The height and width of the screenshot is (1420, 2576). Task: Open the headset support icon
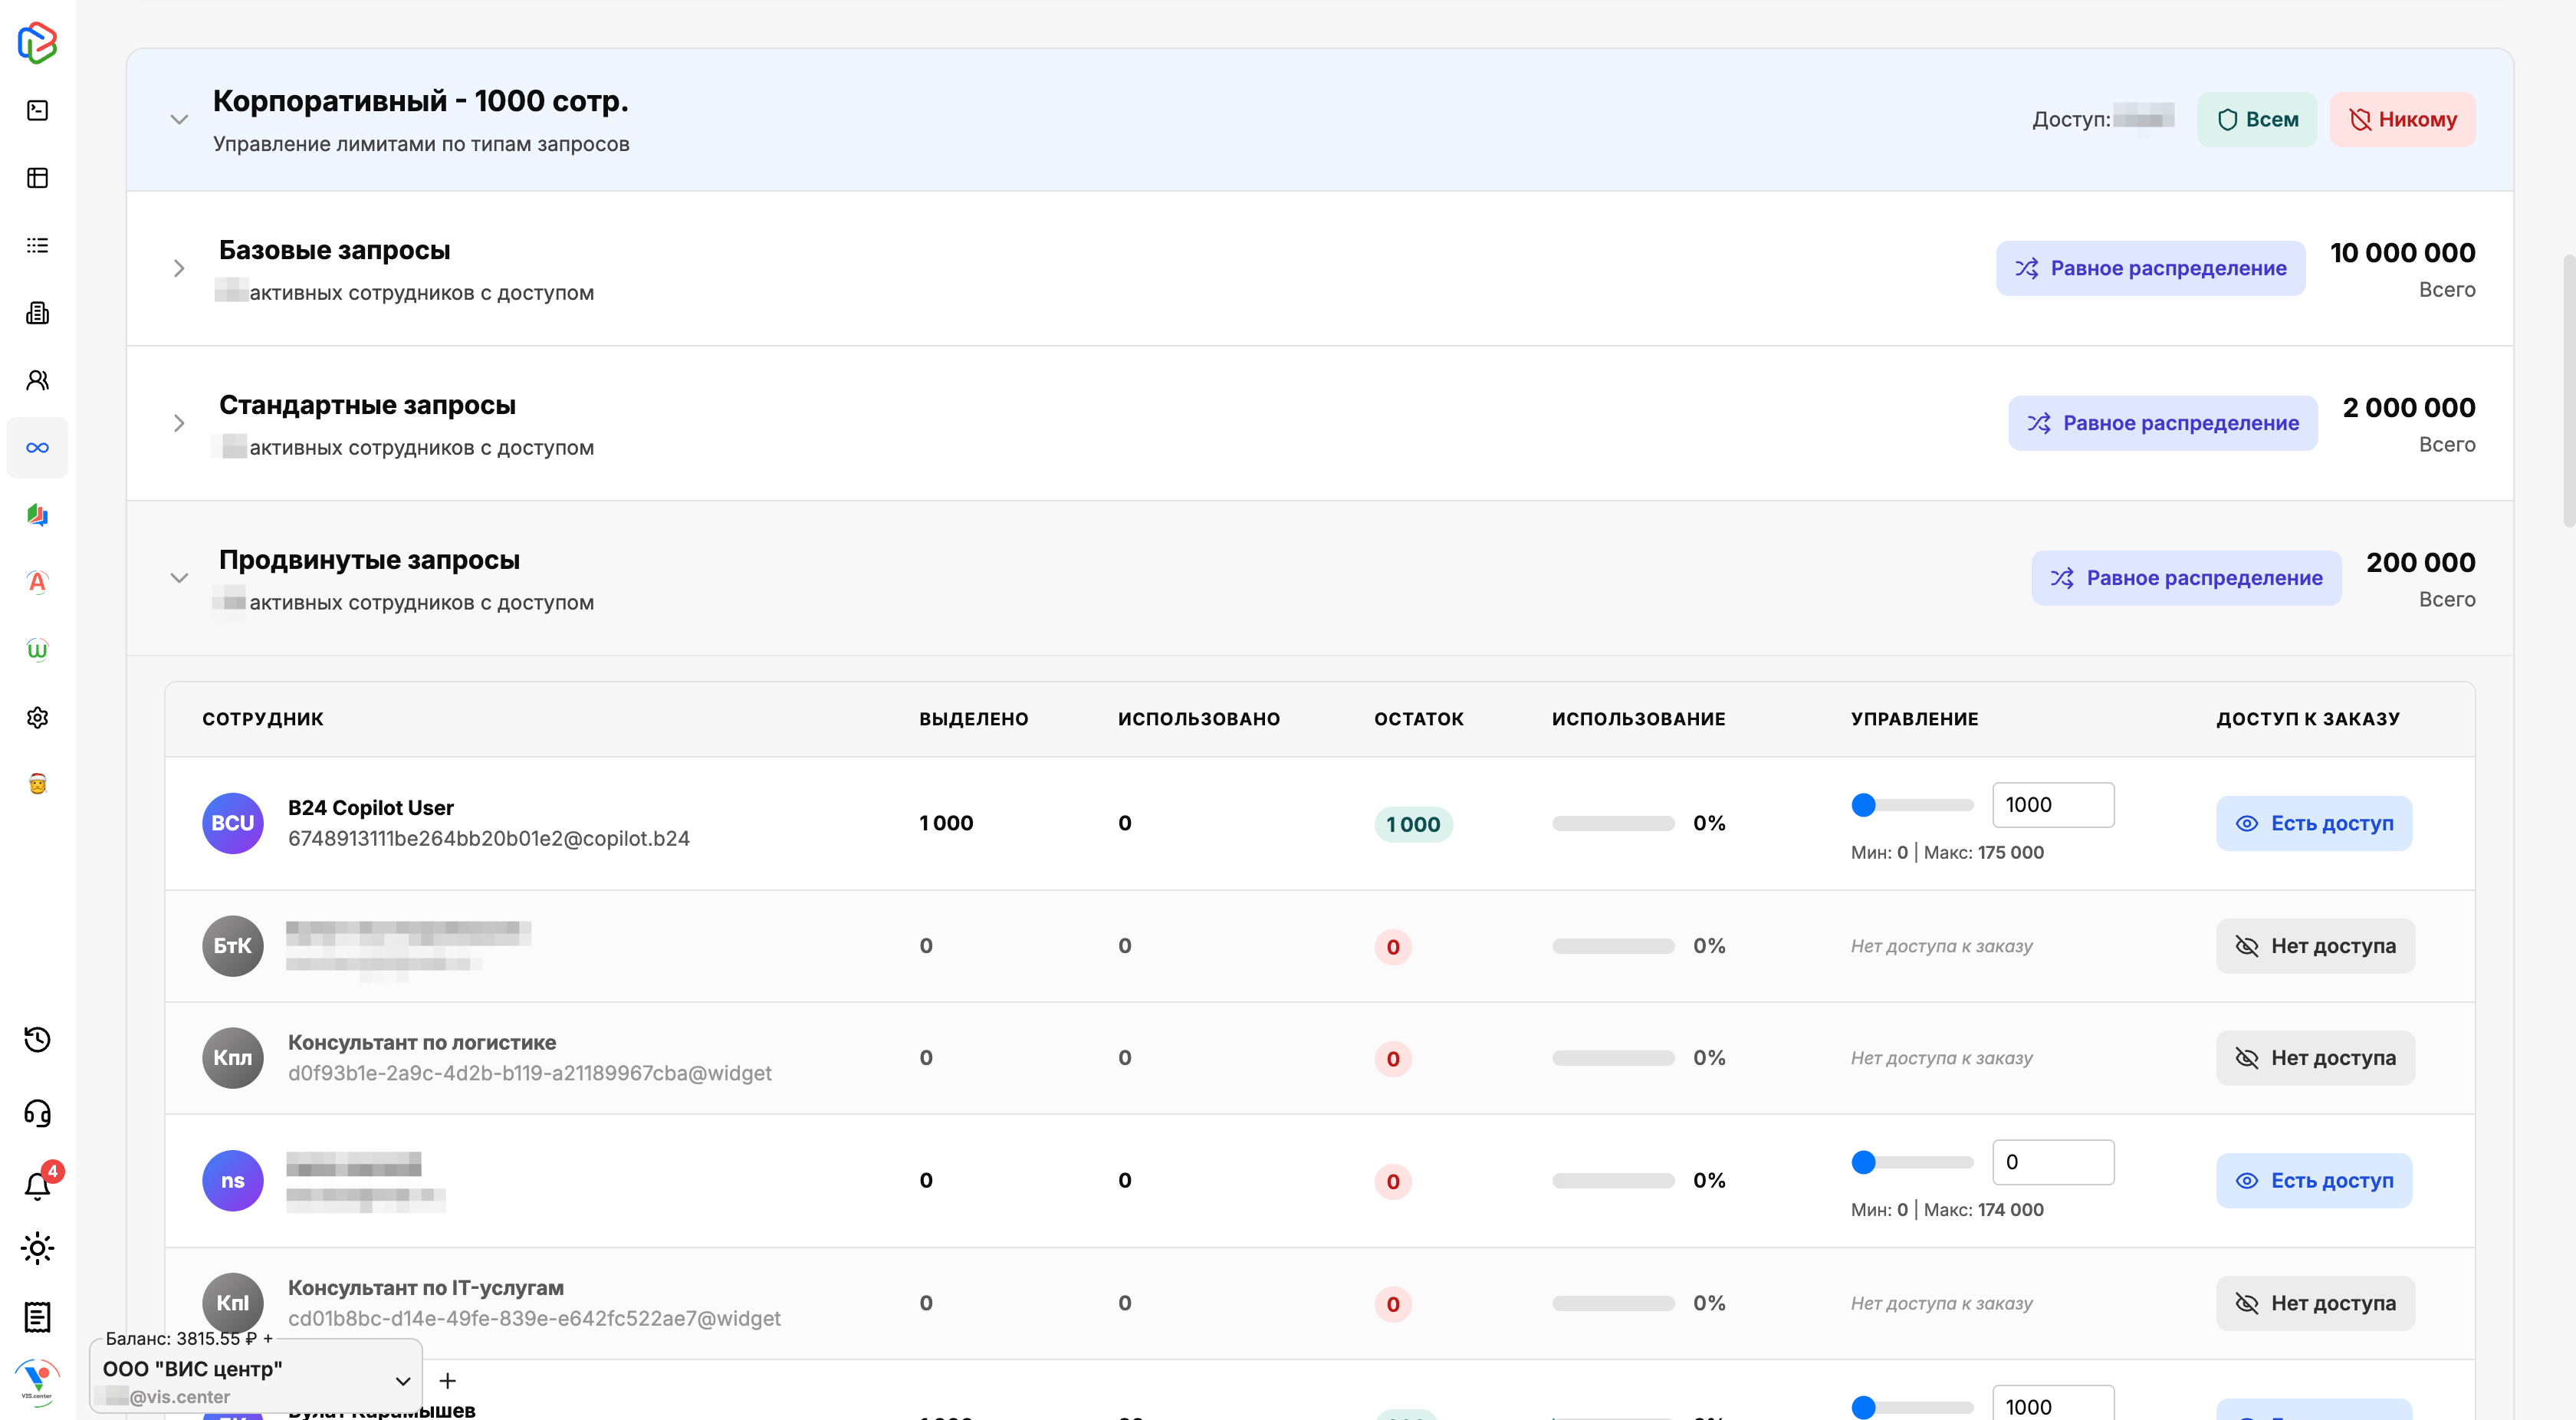point(38,1113)
